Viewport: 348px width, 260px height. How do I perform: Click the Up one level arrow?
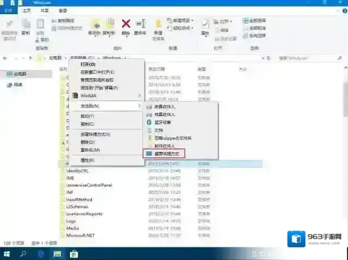tap(31, 58)
